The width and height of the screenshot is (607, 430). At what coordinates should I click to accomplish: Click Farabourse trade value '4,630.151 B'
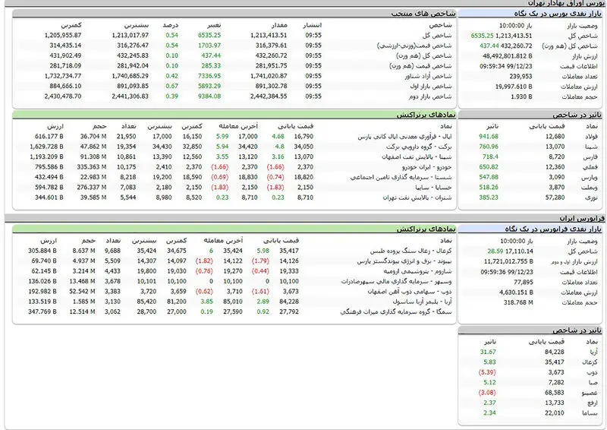516,292
